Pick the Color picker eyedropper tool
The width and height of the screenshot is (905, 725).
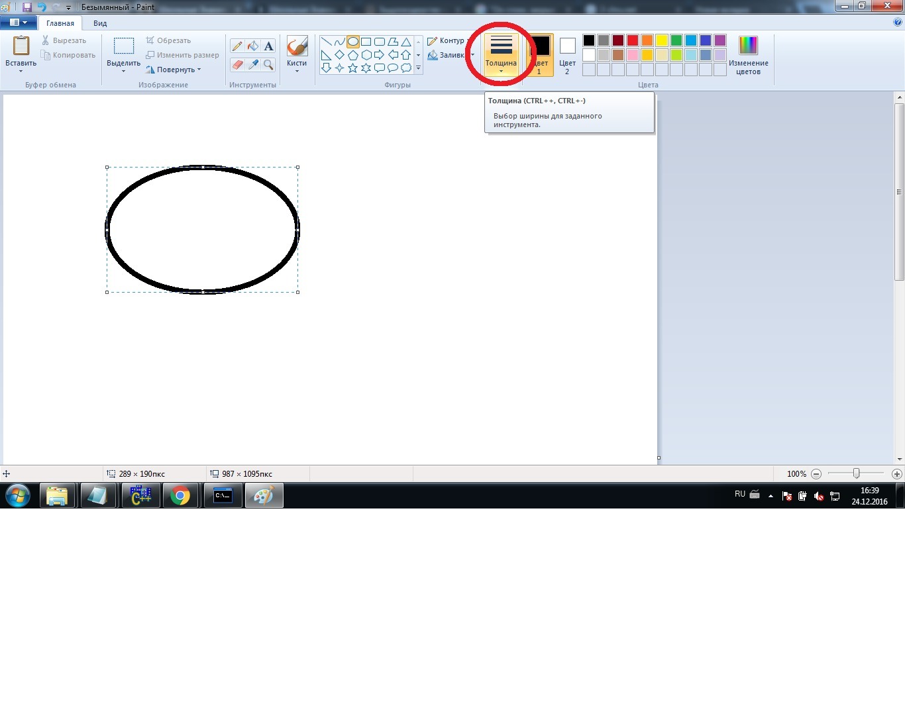click(253, 65)
